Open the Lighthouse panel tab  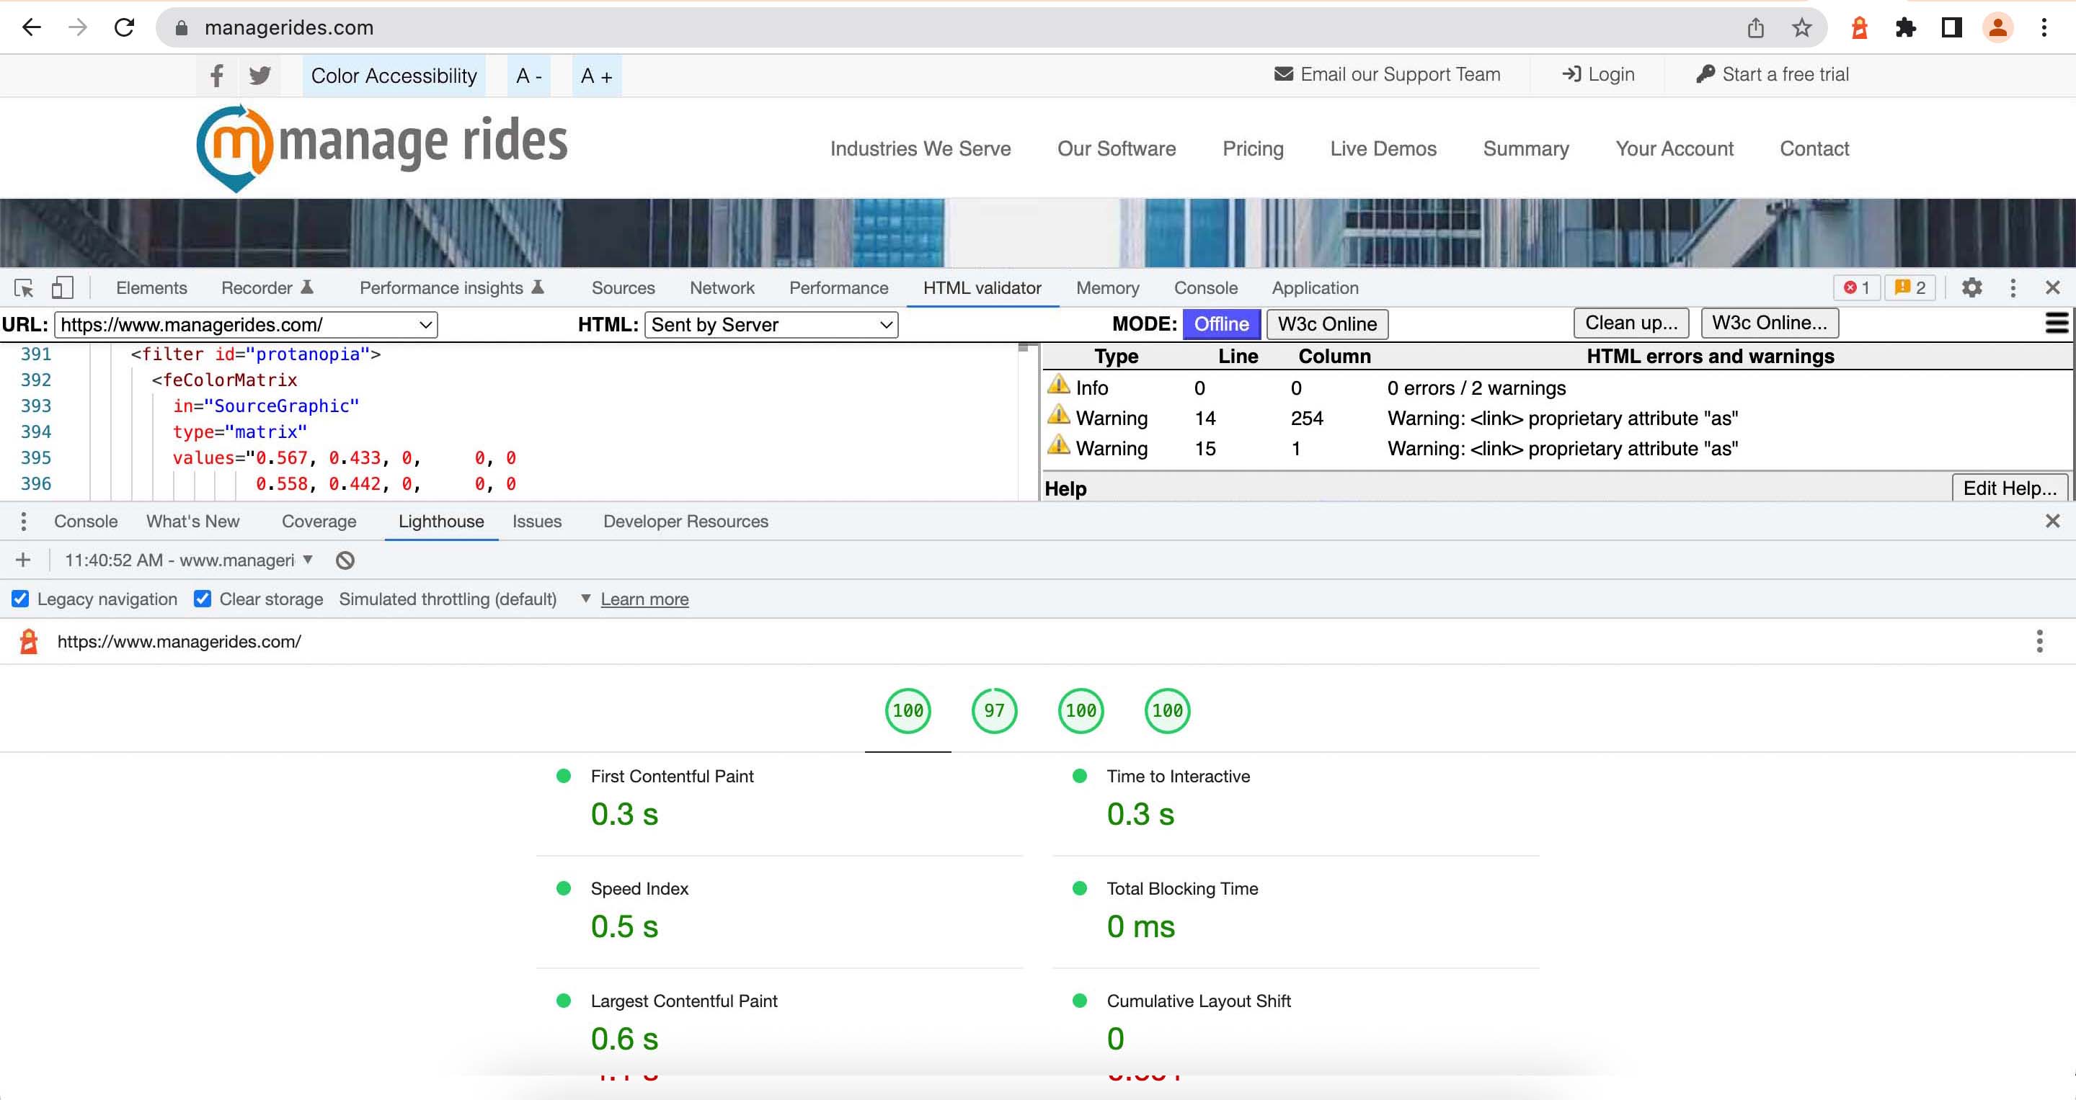[440, 521]
